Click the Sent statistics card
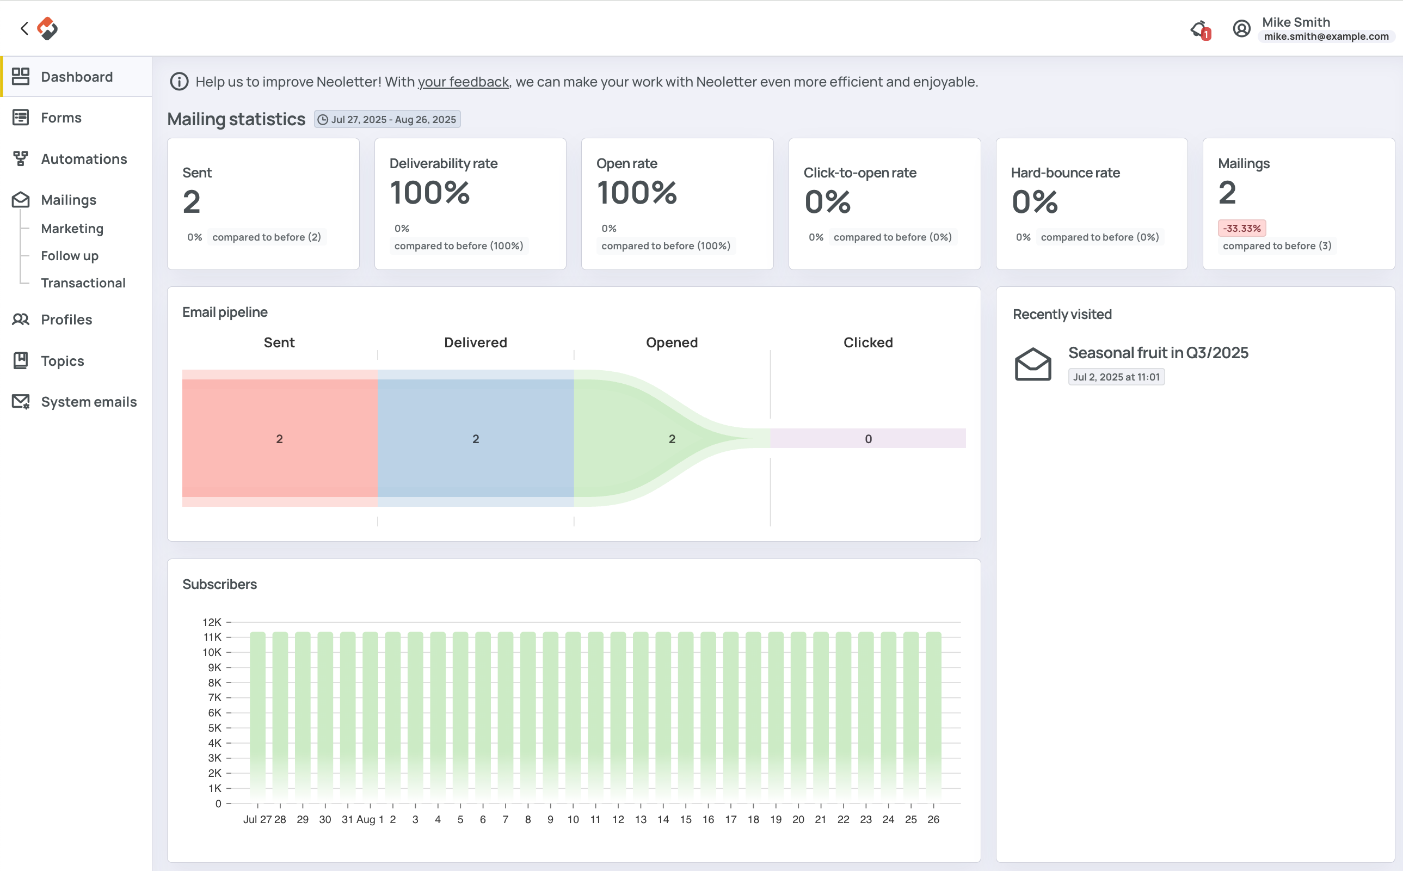This screenshot has width=1403, height=871. click(263, 204)
